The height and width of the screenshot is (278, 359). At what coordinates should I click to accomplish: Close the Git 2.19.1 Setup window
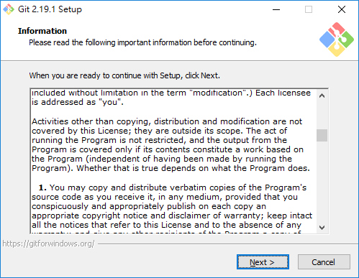pyautogui.click(x=342, y=9)
